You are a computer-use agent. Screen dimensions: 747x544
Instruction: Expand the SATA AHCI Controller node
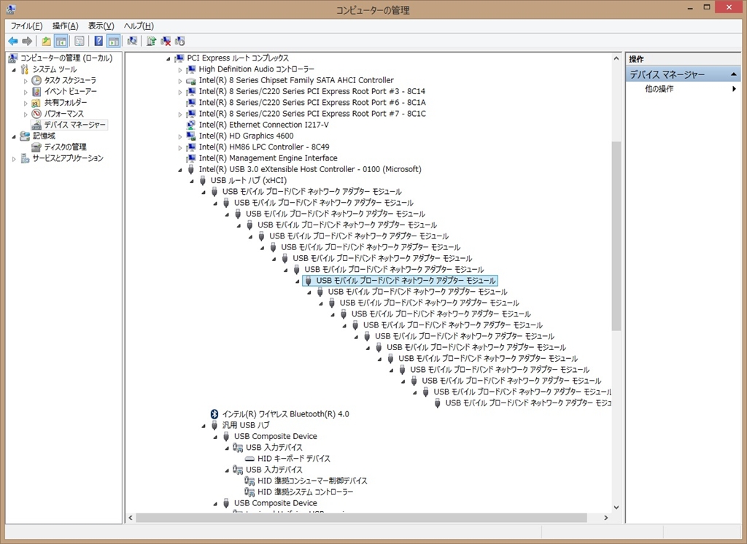pyautogui.click(x=180, y=81)
